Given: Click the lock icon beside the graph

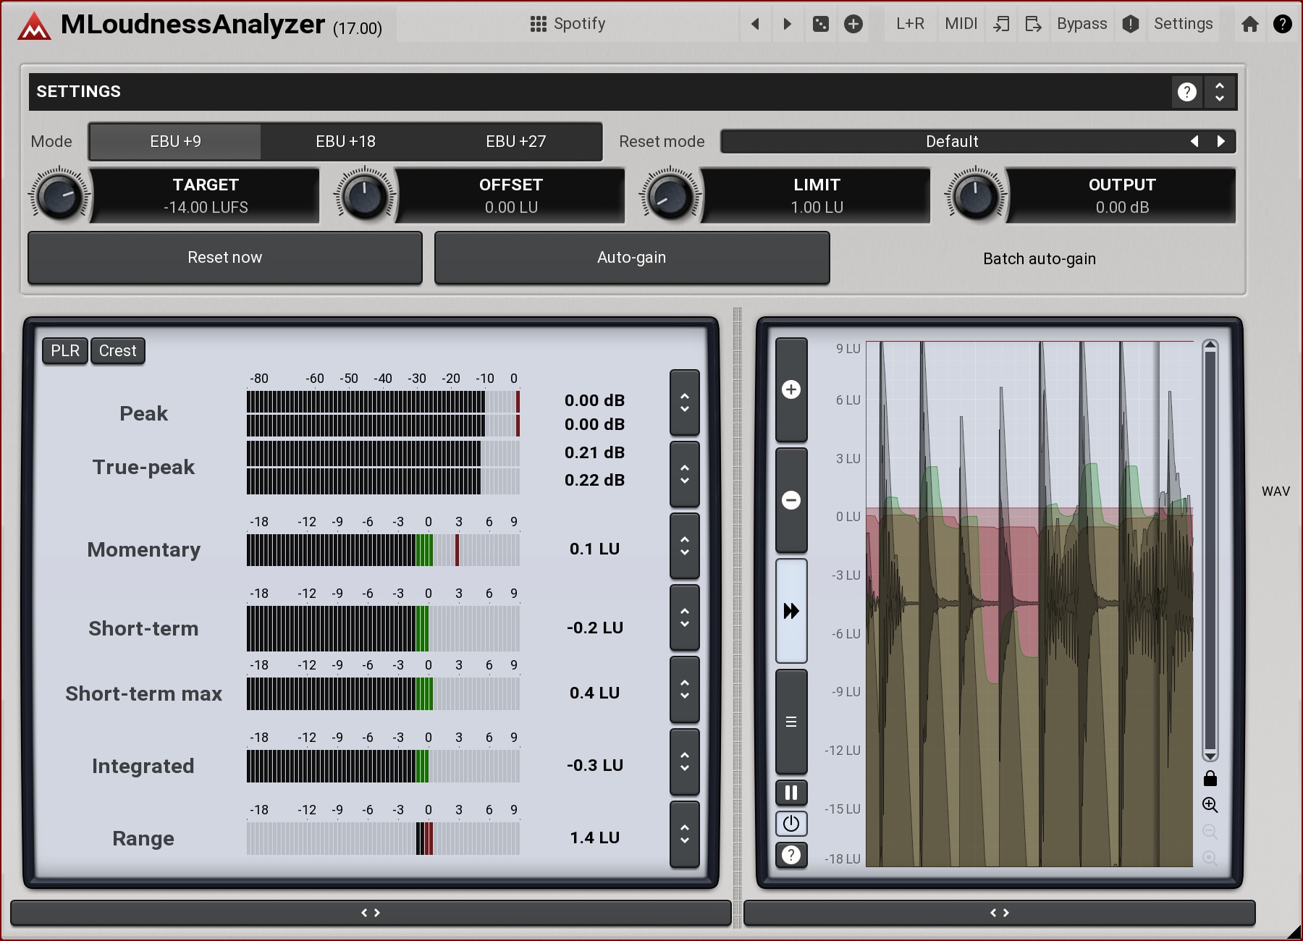Looking at the screenshot, I should click(1210, 779).
